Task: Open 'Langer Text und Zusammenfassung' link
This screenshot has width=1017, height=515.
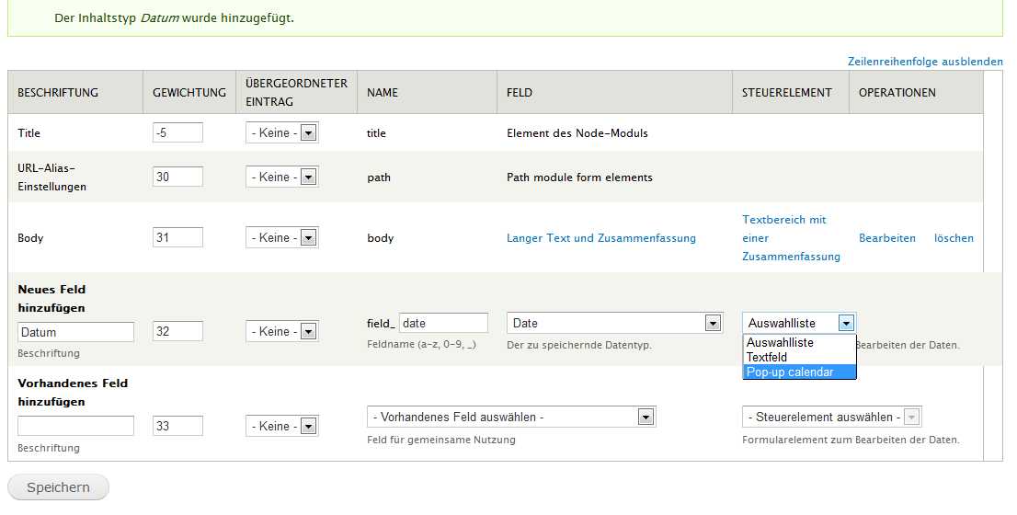Action: click(x=600, y=238)
